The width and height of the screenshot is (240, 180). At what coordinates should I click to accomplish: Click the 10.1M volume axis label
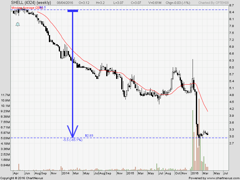5,106
